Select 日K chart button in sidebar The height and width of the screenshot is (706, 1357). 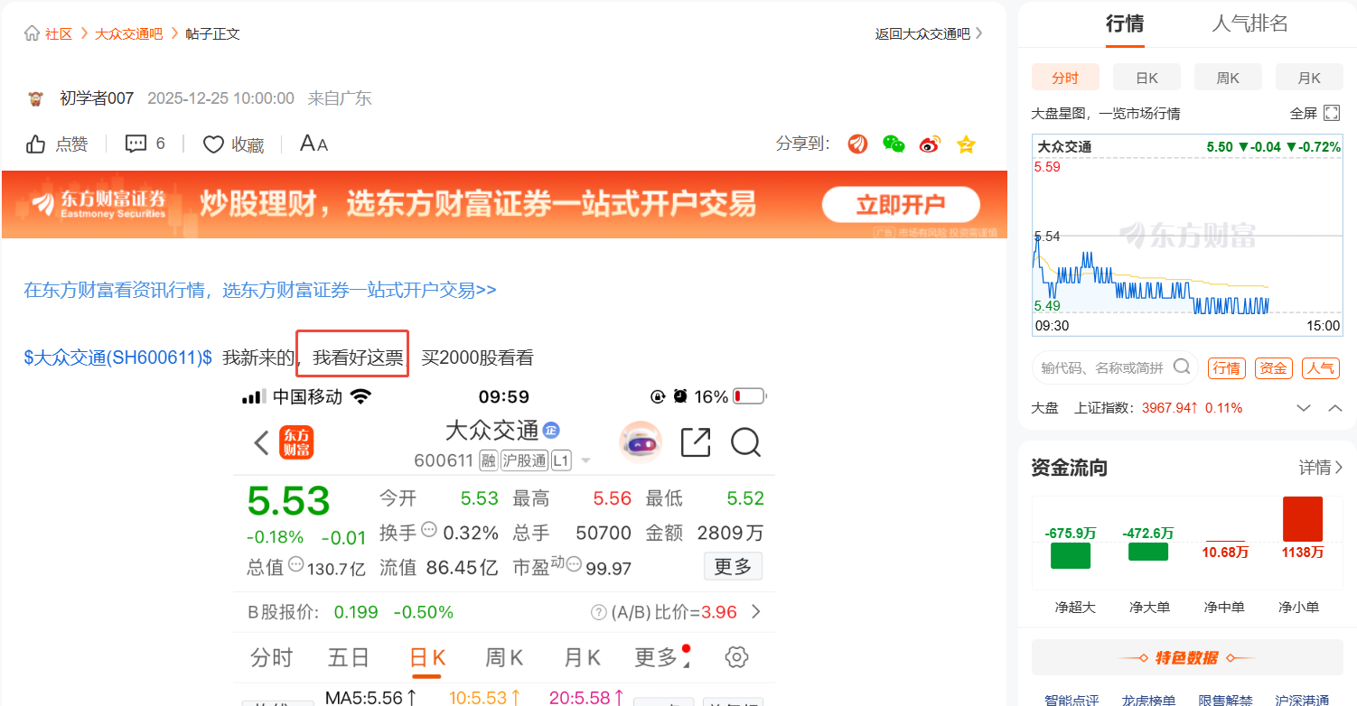(x=1146, y=78)
